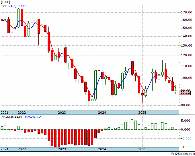Screen dimensions: 195x156
Task: Click the MACD:0.414 value label
Action: [33, 117]
